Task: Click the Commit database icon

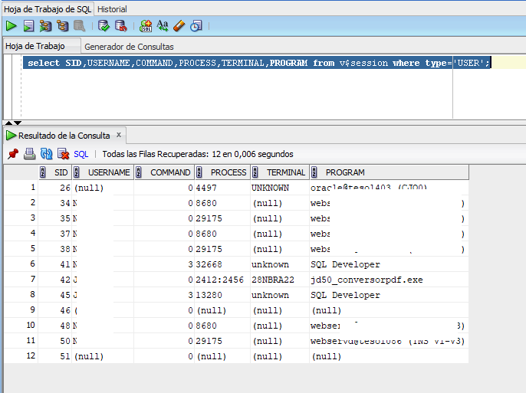Action: 104,26
